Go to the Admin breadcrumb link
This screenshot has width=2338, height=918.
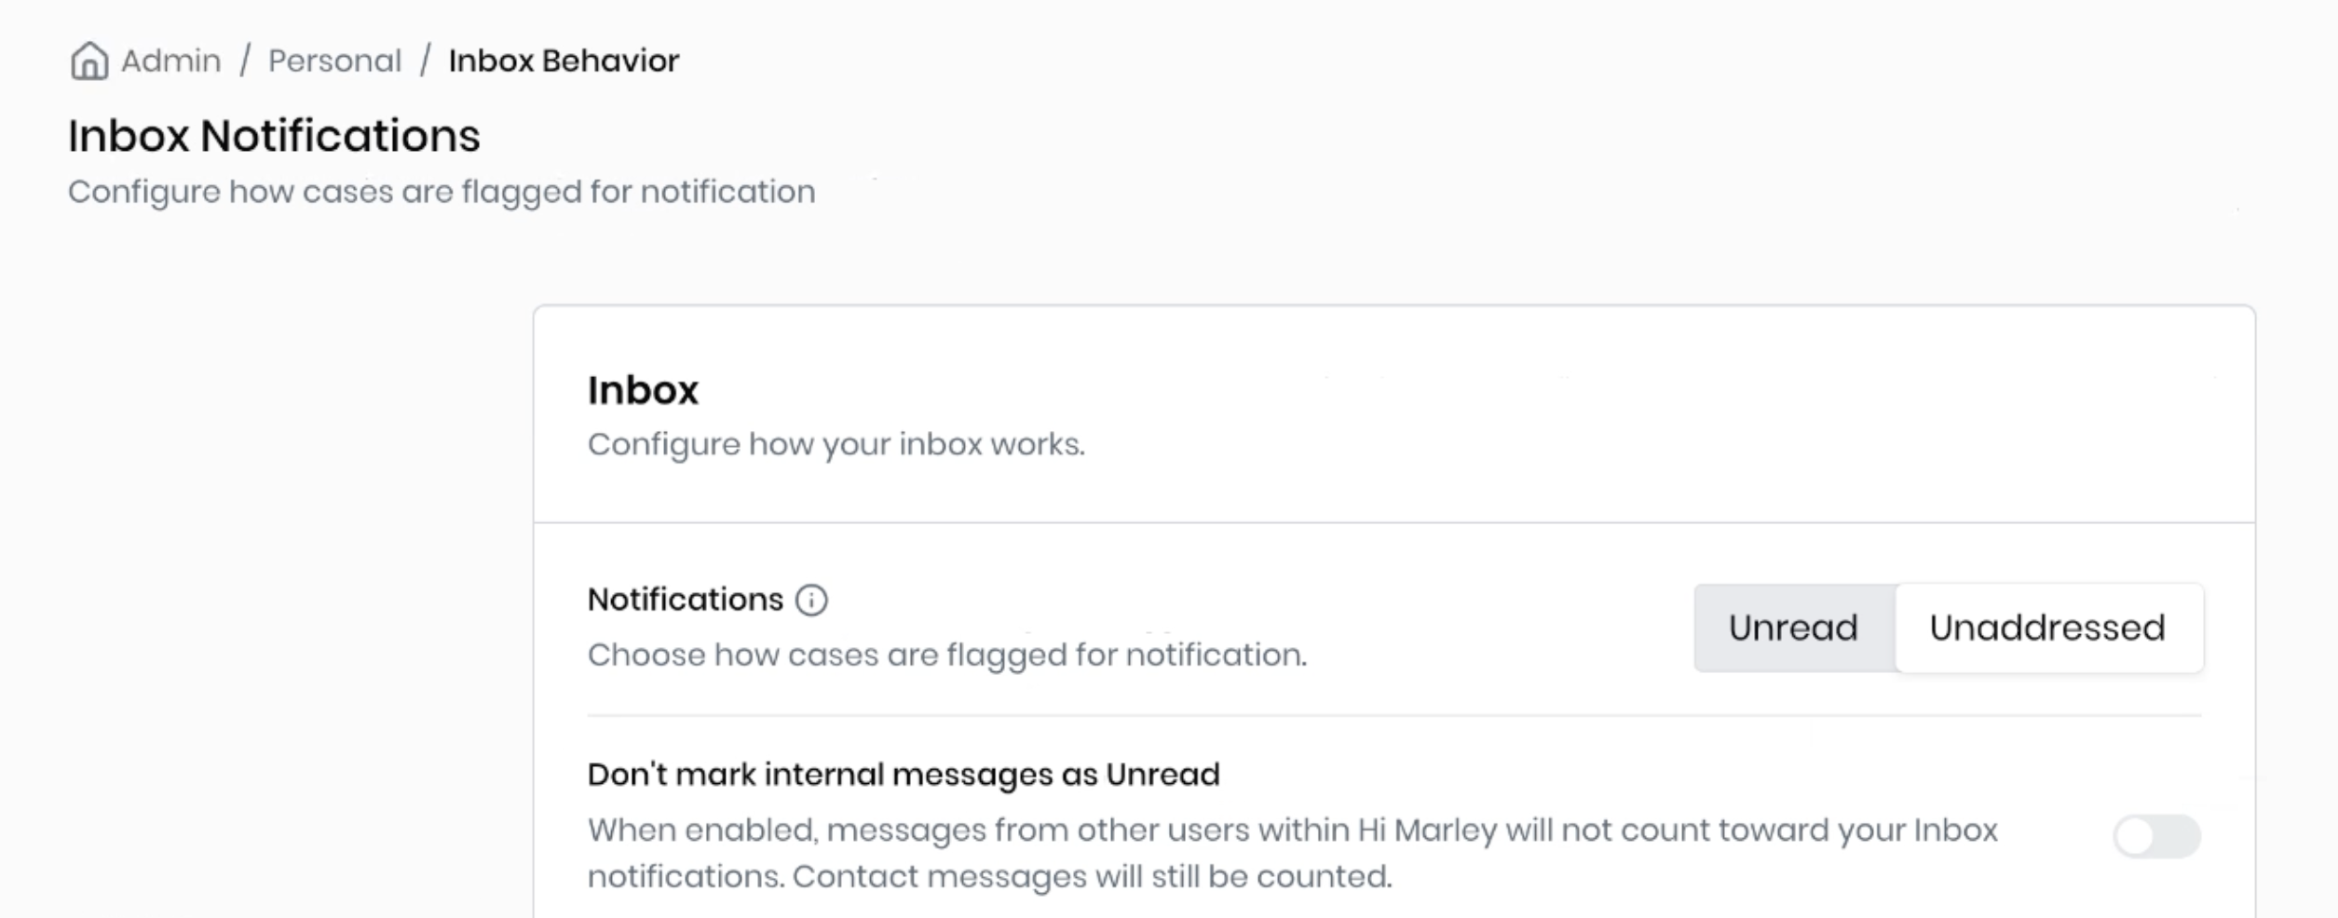click(x=170, y=61)
